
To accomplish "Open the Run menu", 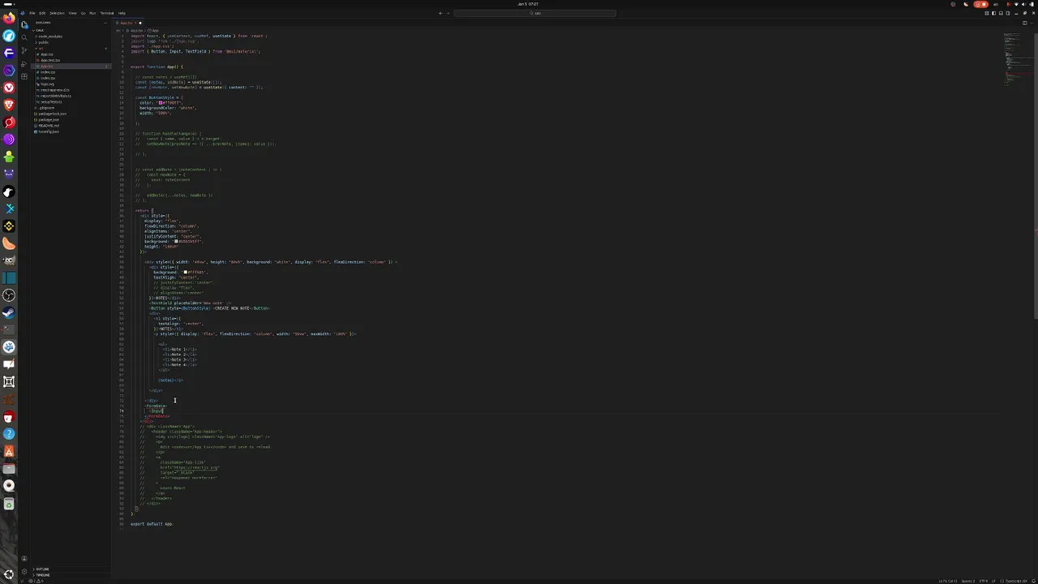I will coord(92,13).
